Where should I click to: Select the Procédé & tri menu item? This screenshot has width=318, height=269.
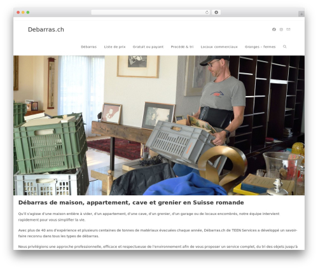pos(182,47)
